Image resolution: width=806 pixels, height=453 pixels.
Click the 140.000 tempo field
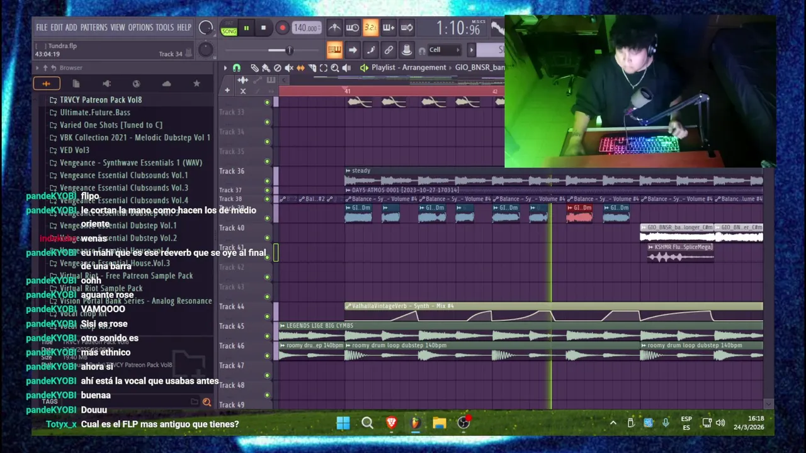(307, 28)
